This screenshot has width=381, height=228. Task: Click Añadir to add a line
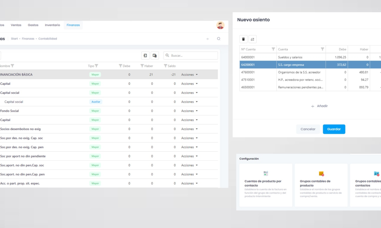point(320,106)
